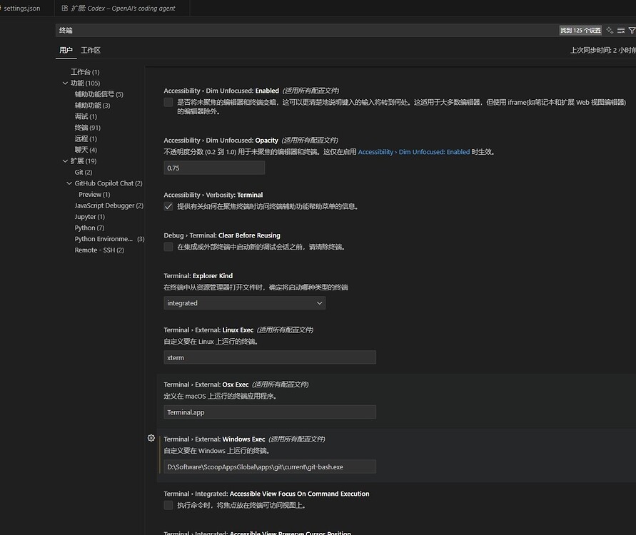
Task: Select Python (7) in tree
Action: 89,228
